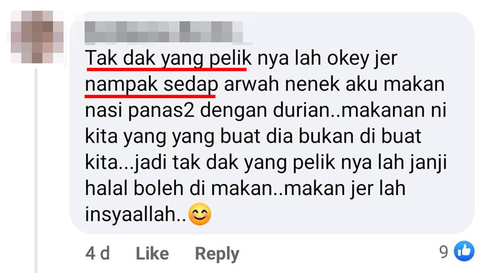
Task: Click the smiling face emoji in the comment
Action: pos(200,214)
